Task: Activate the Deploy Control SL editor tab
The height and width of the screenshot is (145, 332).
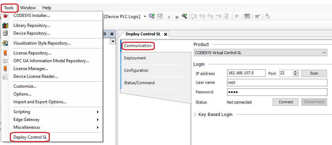Action: [x=143, y=34]
